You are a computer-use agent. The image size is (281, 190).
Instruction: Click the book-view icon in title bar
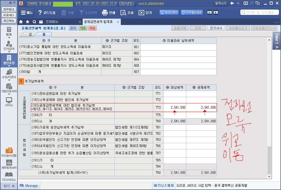point(245,3)
